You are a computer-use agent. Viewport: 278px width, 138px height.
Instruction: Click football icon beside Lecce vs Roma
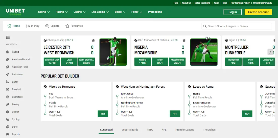[x=189, y=87]
